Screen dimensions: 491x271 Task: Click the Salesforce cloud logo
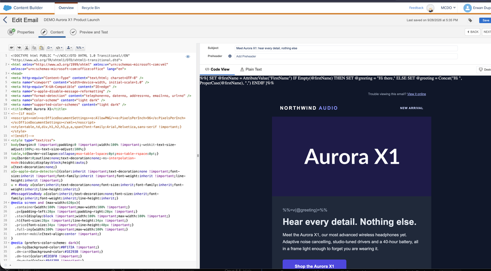pos(8,8)
